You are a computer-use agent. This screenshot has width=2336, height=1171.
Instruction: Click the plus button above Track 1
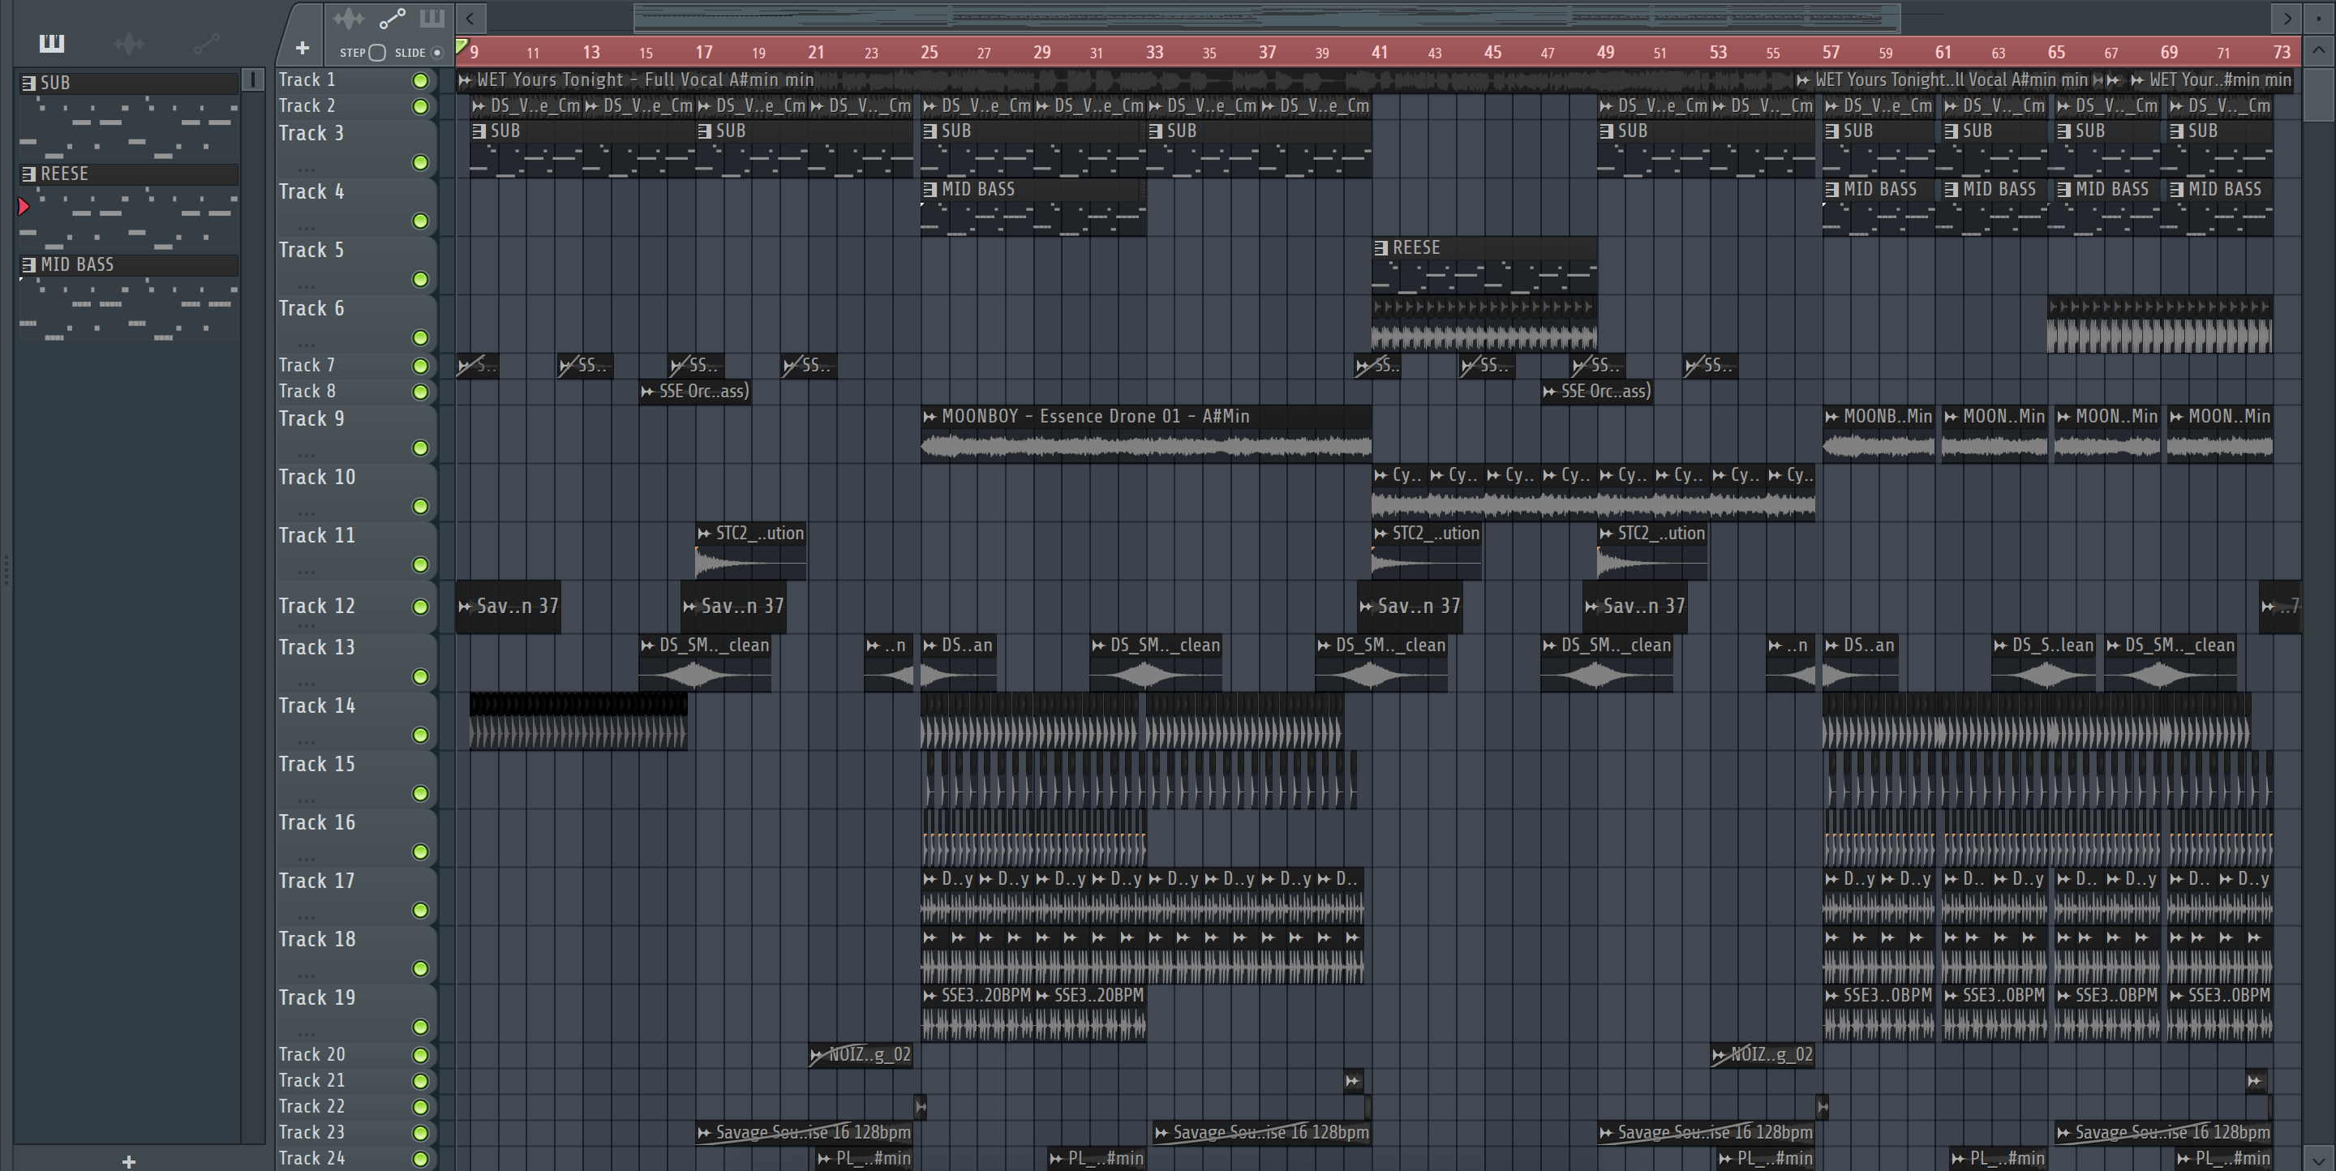click(x=302, y=47)
